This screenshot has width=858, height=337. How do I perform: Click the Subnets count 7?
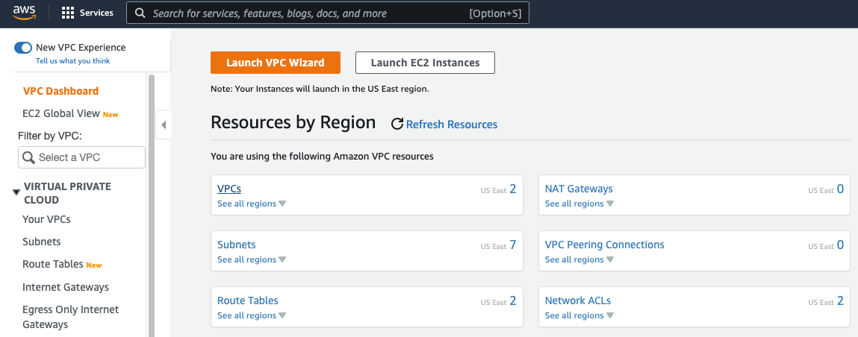click(x=513, y=245)
